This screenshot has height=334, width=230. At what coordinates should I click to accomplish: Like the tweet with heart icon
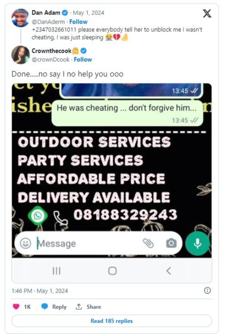tap(16, 307)
